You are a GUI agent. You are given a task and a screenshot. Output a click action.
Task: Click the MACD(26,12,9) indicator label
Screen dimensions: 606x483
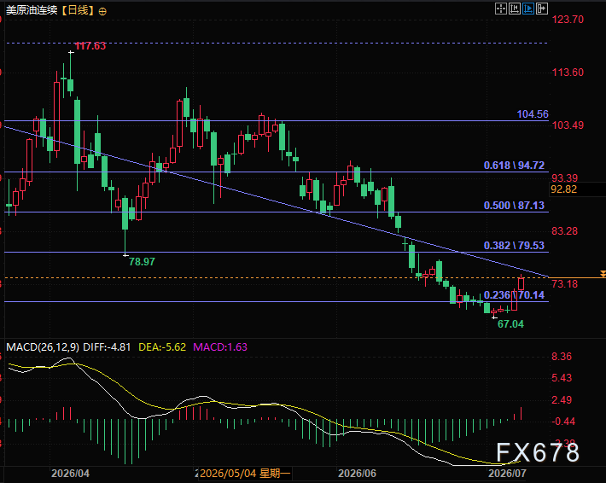click(43, 347)
